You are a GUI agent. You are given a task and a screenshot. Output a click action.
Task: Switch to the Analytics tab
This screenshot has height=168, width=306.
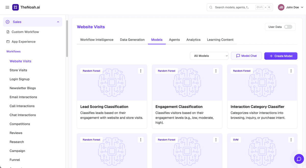tap(193, 40)
